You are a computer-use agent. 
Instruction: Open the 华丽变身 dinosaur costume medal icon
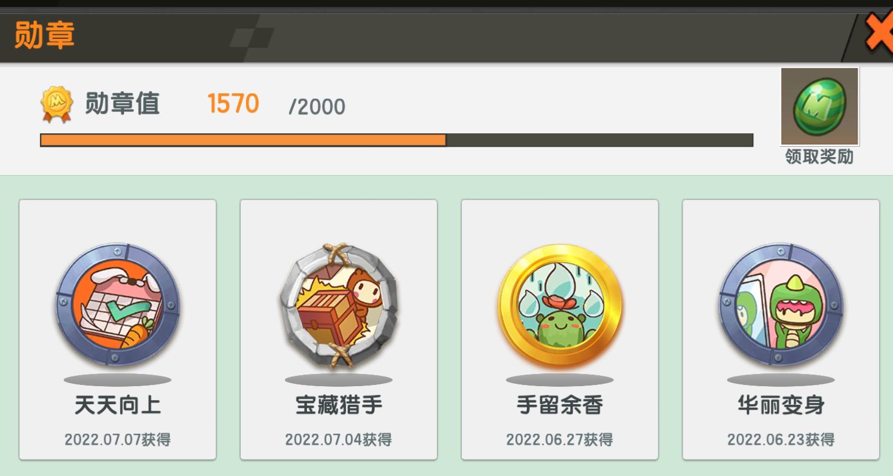coord(781,305)
